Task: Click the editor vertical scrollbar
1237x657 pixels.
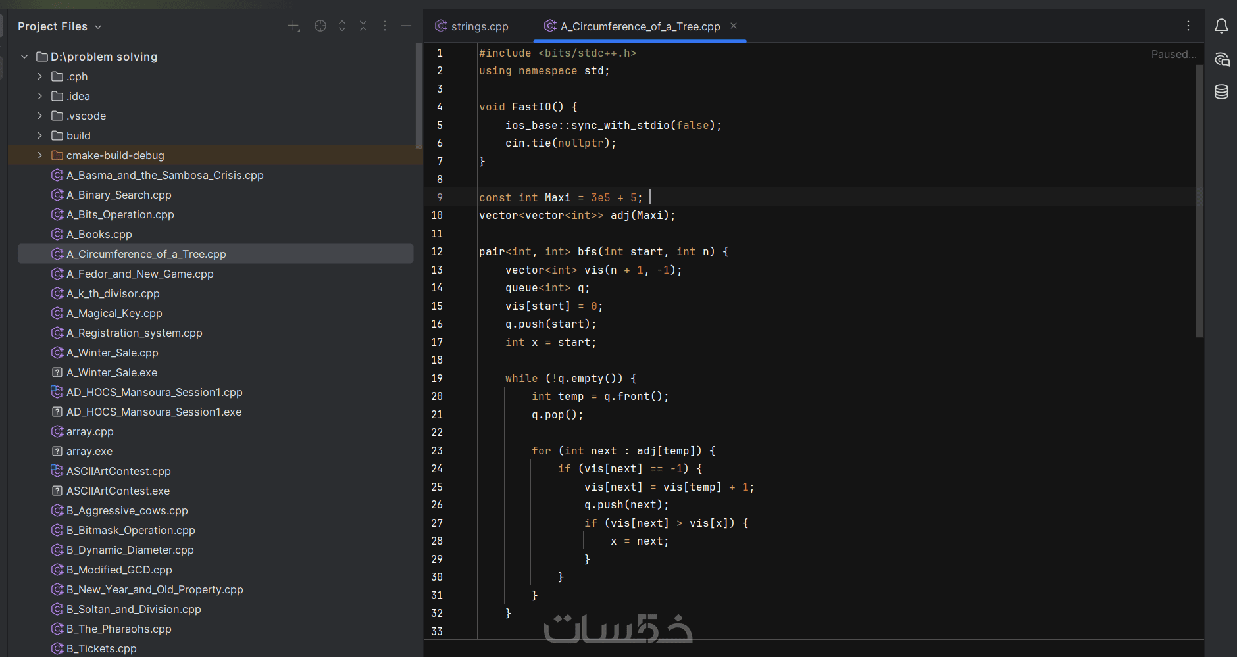Action: click(x=1199, y=201)
